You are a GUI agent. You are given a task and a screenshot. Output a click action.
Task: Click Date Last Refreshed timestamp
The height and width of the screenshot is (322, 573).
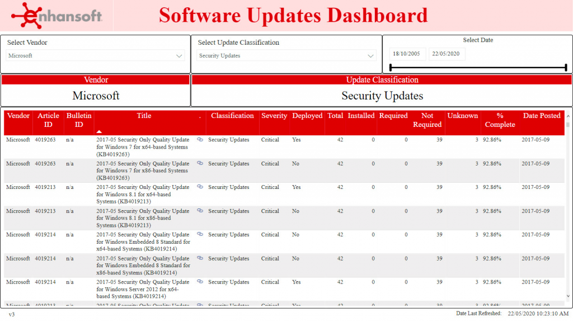[538, 314]
